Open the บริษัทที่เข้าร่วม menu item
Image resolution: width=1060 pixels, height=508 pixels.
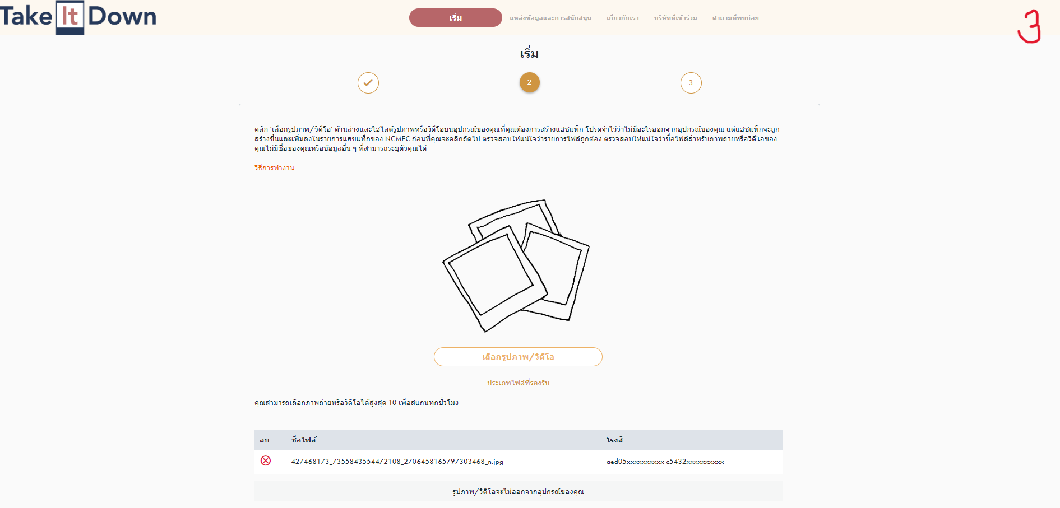click(x=675, y=18)
